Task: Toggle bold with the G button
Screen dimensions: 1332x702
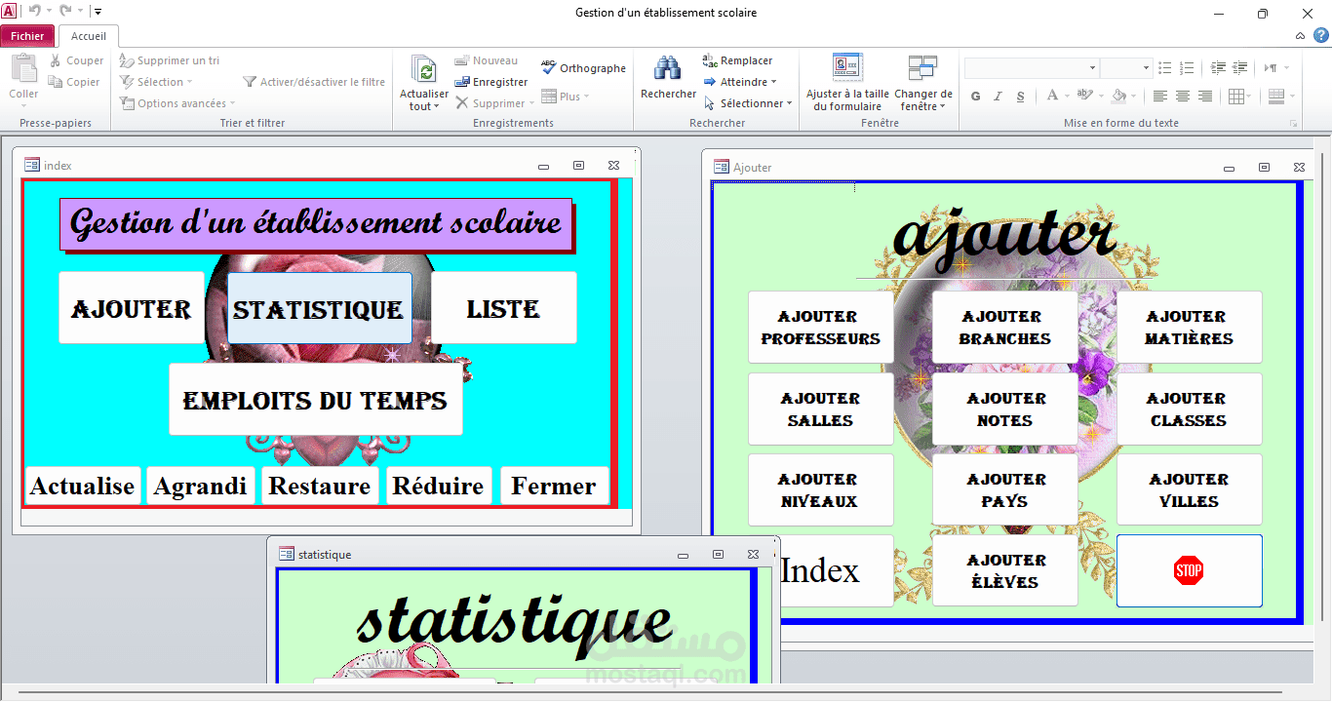Action: point(975,97)
